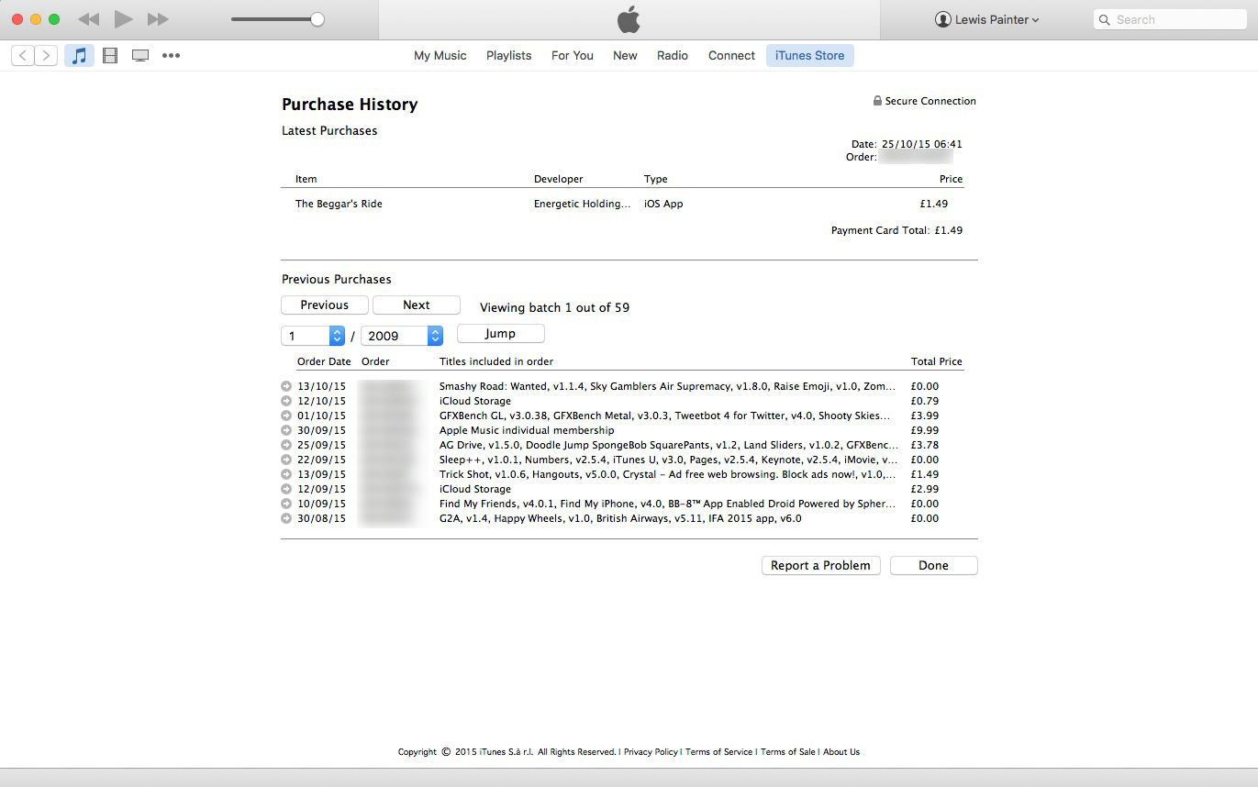The height and width of the screenshot is (787, 1258).
Task: Open the Movies section icon
Action: pyautogui.click(x=109, y=55)
